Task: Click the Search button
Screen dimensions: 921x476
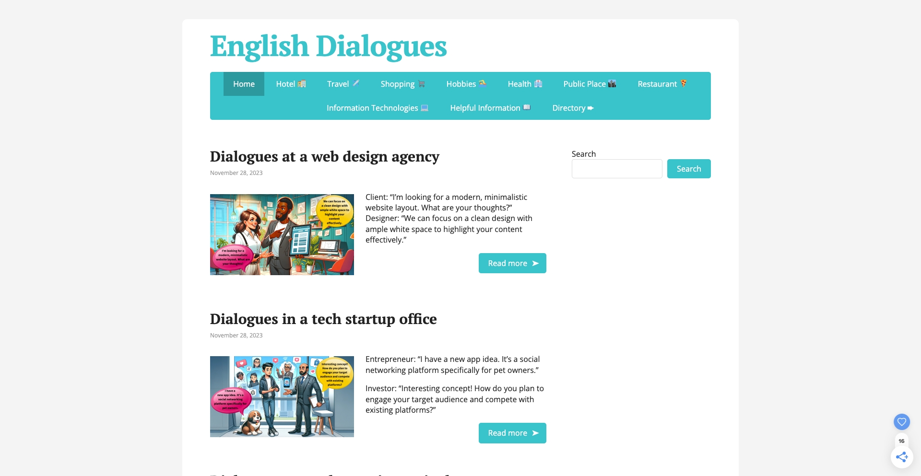Action: (x=689, y=168)
